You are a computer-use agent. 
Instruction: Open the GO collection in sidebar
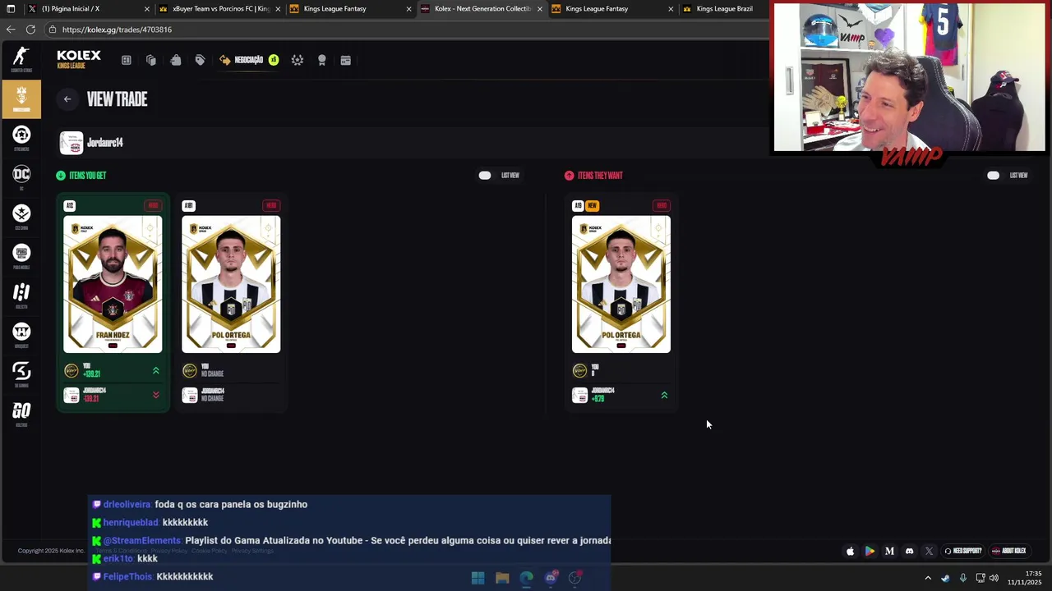21,413
